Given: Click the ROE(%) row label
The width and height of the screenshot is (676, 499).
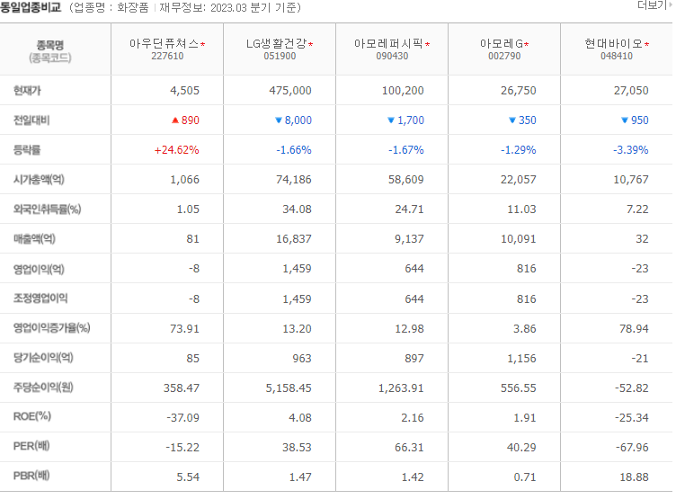Looking at the screenshot, I should [x=32, y=416].
